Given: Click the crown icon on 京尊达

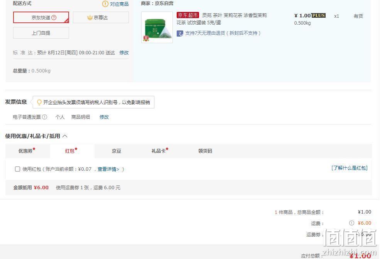Looking at the screenshot, I should pyautogui.click(x=90, y=17).
